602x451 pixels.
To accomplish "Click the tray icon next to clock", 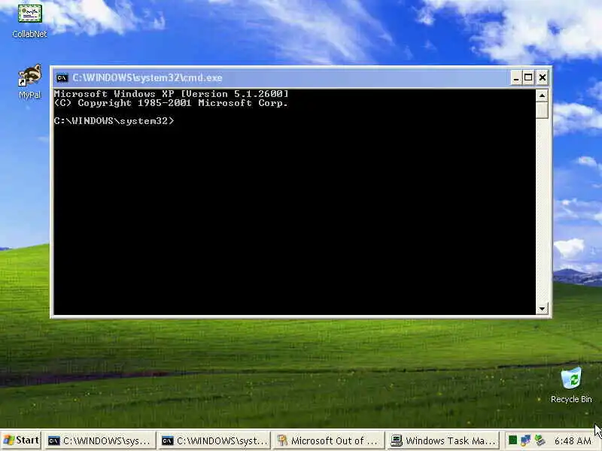I will click(x=540, y=440).
